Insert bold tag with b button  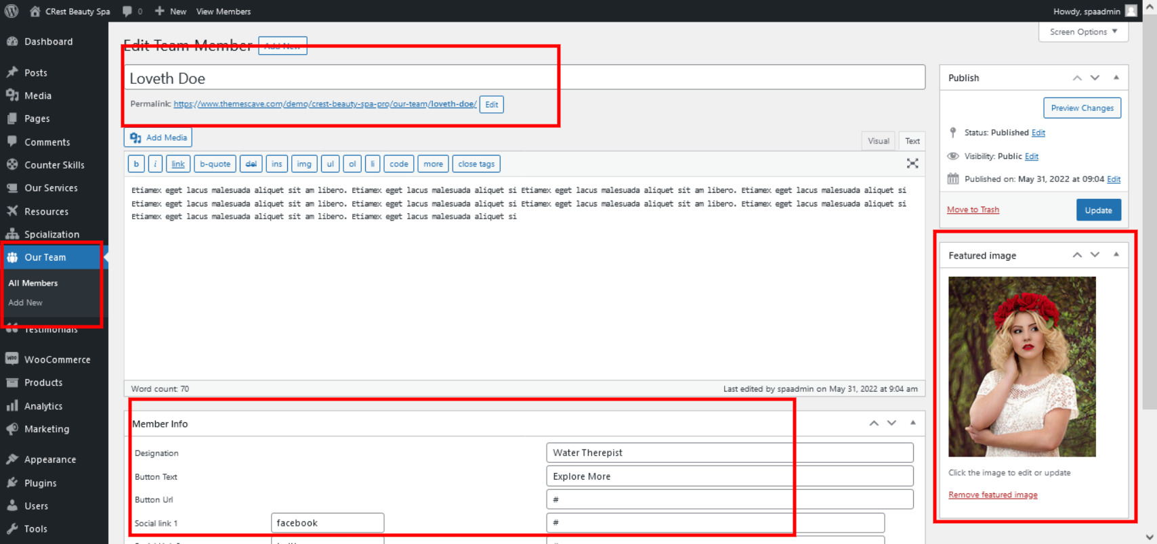click(136, 164)
